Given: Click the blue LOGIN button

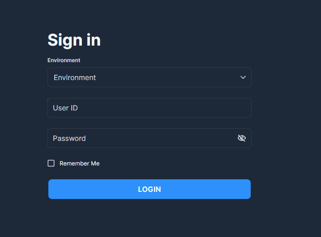Looking at the screenshot, I should tap(150, 189).
